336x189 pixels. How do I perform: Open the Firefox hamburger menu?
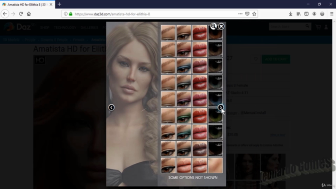331,14
